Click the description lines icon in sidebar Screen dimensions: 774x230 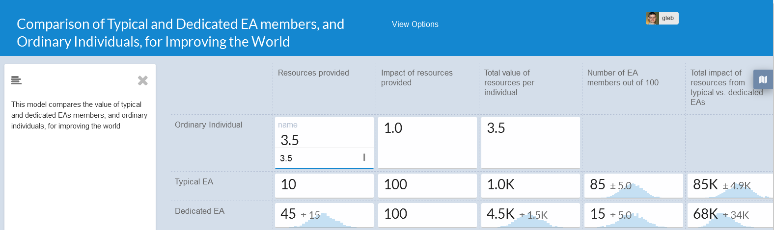(16, 80)
